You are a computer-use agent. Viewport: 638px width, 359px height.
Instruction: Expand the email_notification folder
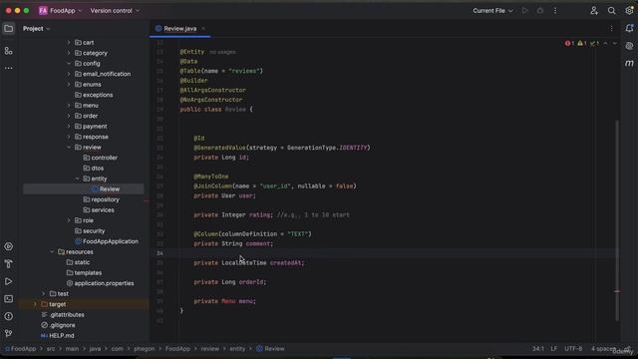[69, 74]
